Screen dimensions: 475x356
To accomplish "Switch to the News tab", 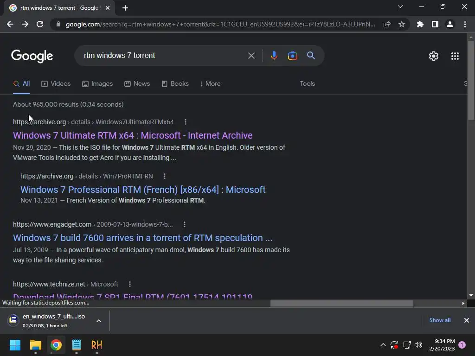I will 137,83.
